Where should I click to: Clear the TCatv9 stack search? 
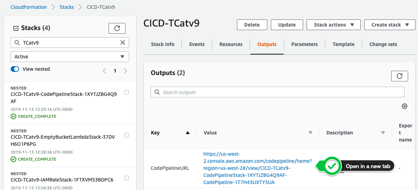[123, 42]
